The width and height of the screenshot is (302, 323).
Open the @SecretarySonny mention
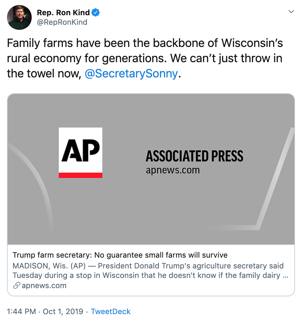[x=131, y=74]
